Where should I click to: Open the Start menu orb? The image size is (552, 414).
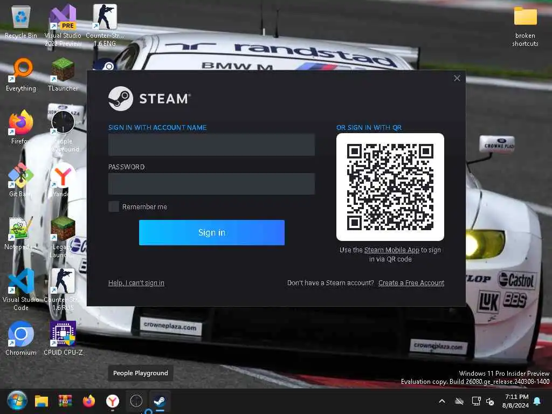tap(17, 401)
